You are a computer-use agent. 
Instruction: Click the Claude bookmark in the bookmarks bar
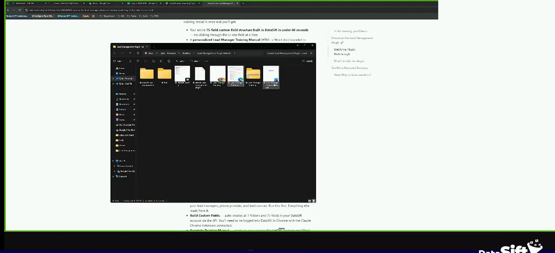(86, 16)
